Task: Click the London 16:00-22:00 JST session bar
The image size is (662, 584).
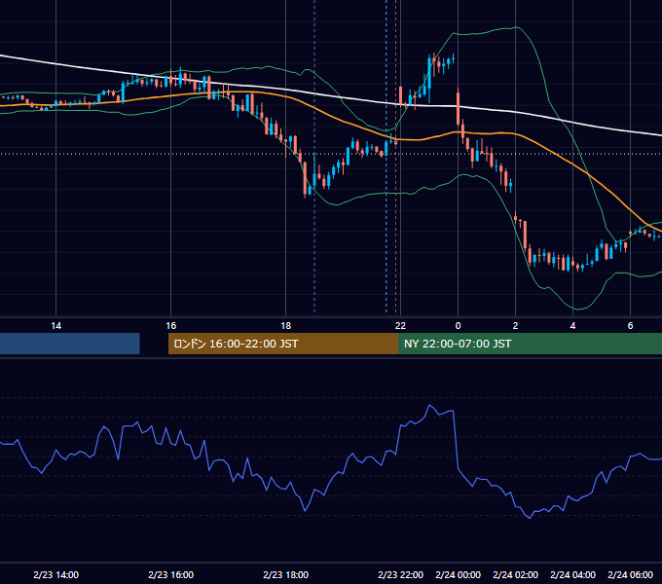Action: coord(283,344)
